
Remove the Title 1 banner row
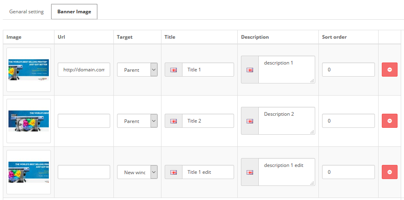[389, 69]
